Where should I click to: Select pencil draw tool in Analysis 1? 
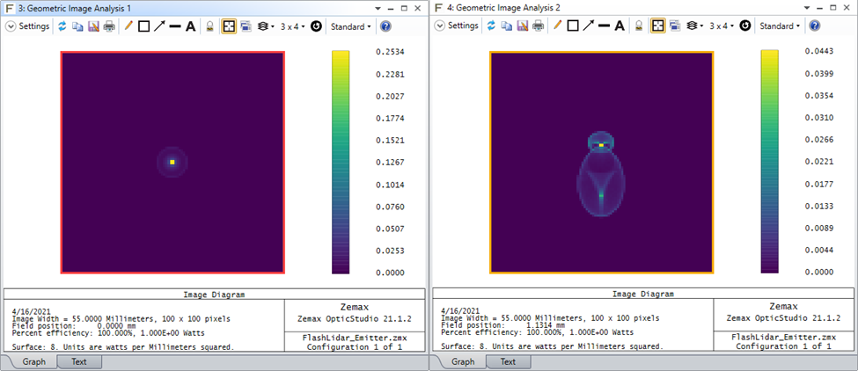pos(128,26)
